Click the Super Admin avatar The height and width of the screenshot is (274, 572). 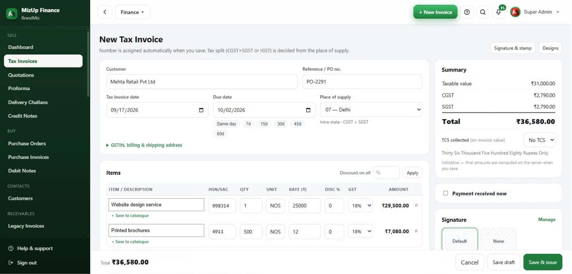[515, 12]
